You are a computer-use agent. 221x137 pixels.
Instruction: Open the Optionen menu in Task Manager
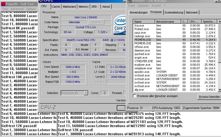[143, 6]
